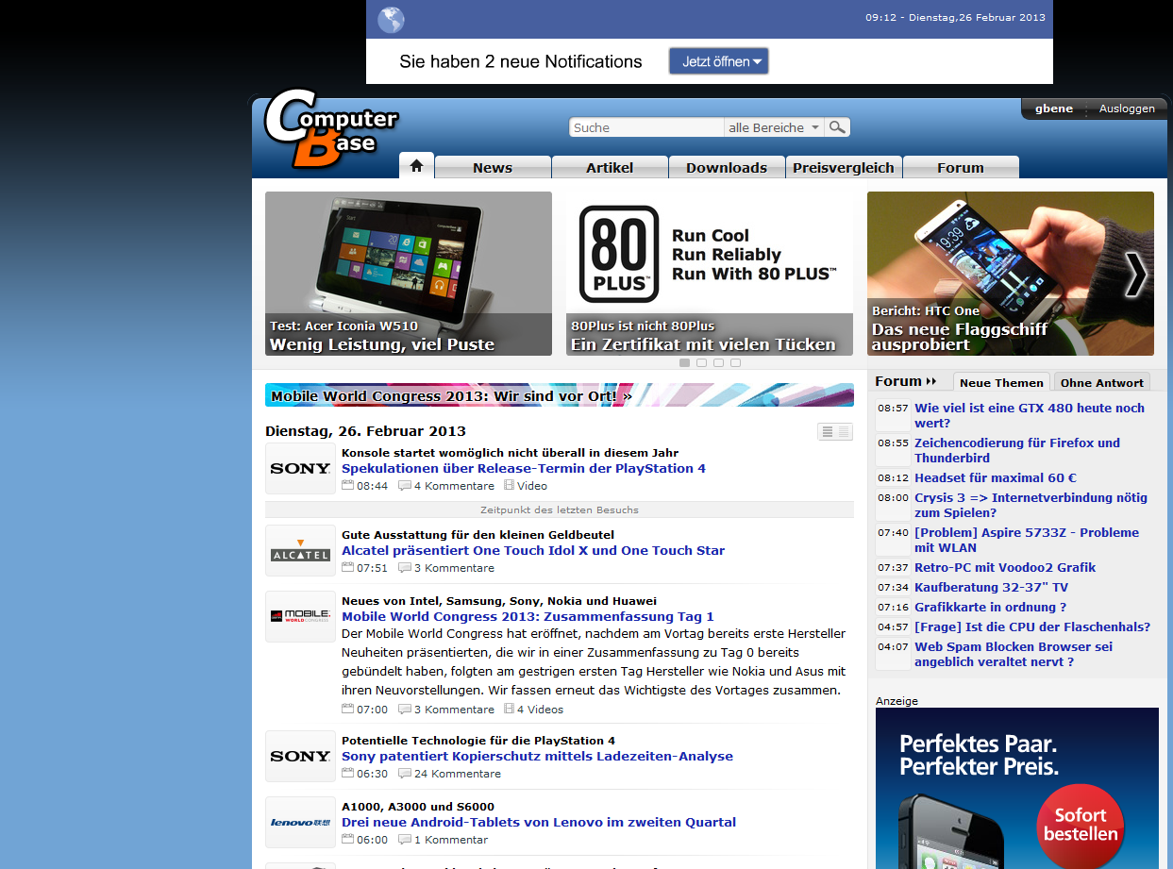1173x869 pixels.
Task: Click Ausloggen to log out
Action: pyautogui.click(x=1127, y=109)
